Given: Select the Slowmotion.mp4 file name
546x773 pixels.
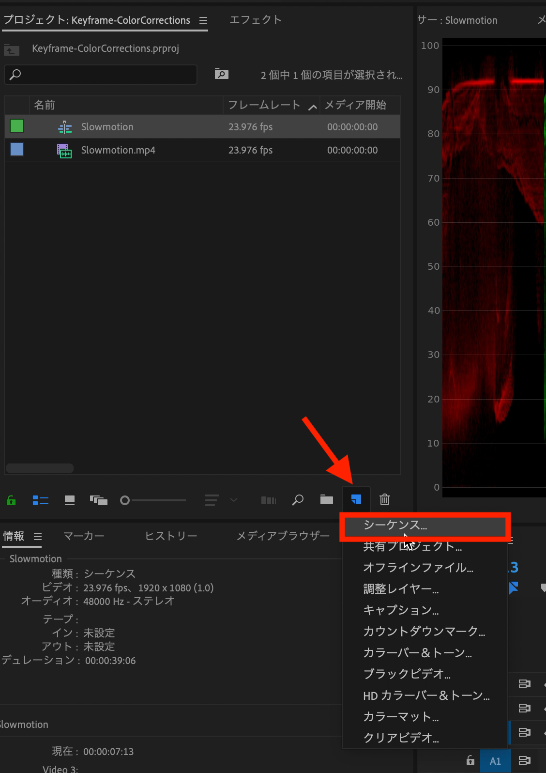Looking at the screenshot, I should [118, 150].
